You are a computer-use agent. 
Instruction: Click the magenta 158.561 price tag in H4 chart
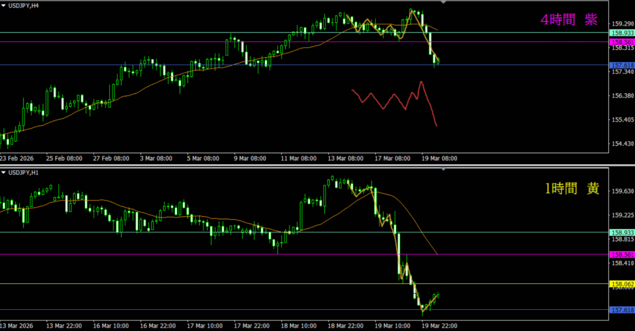pos(622,42)
